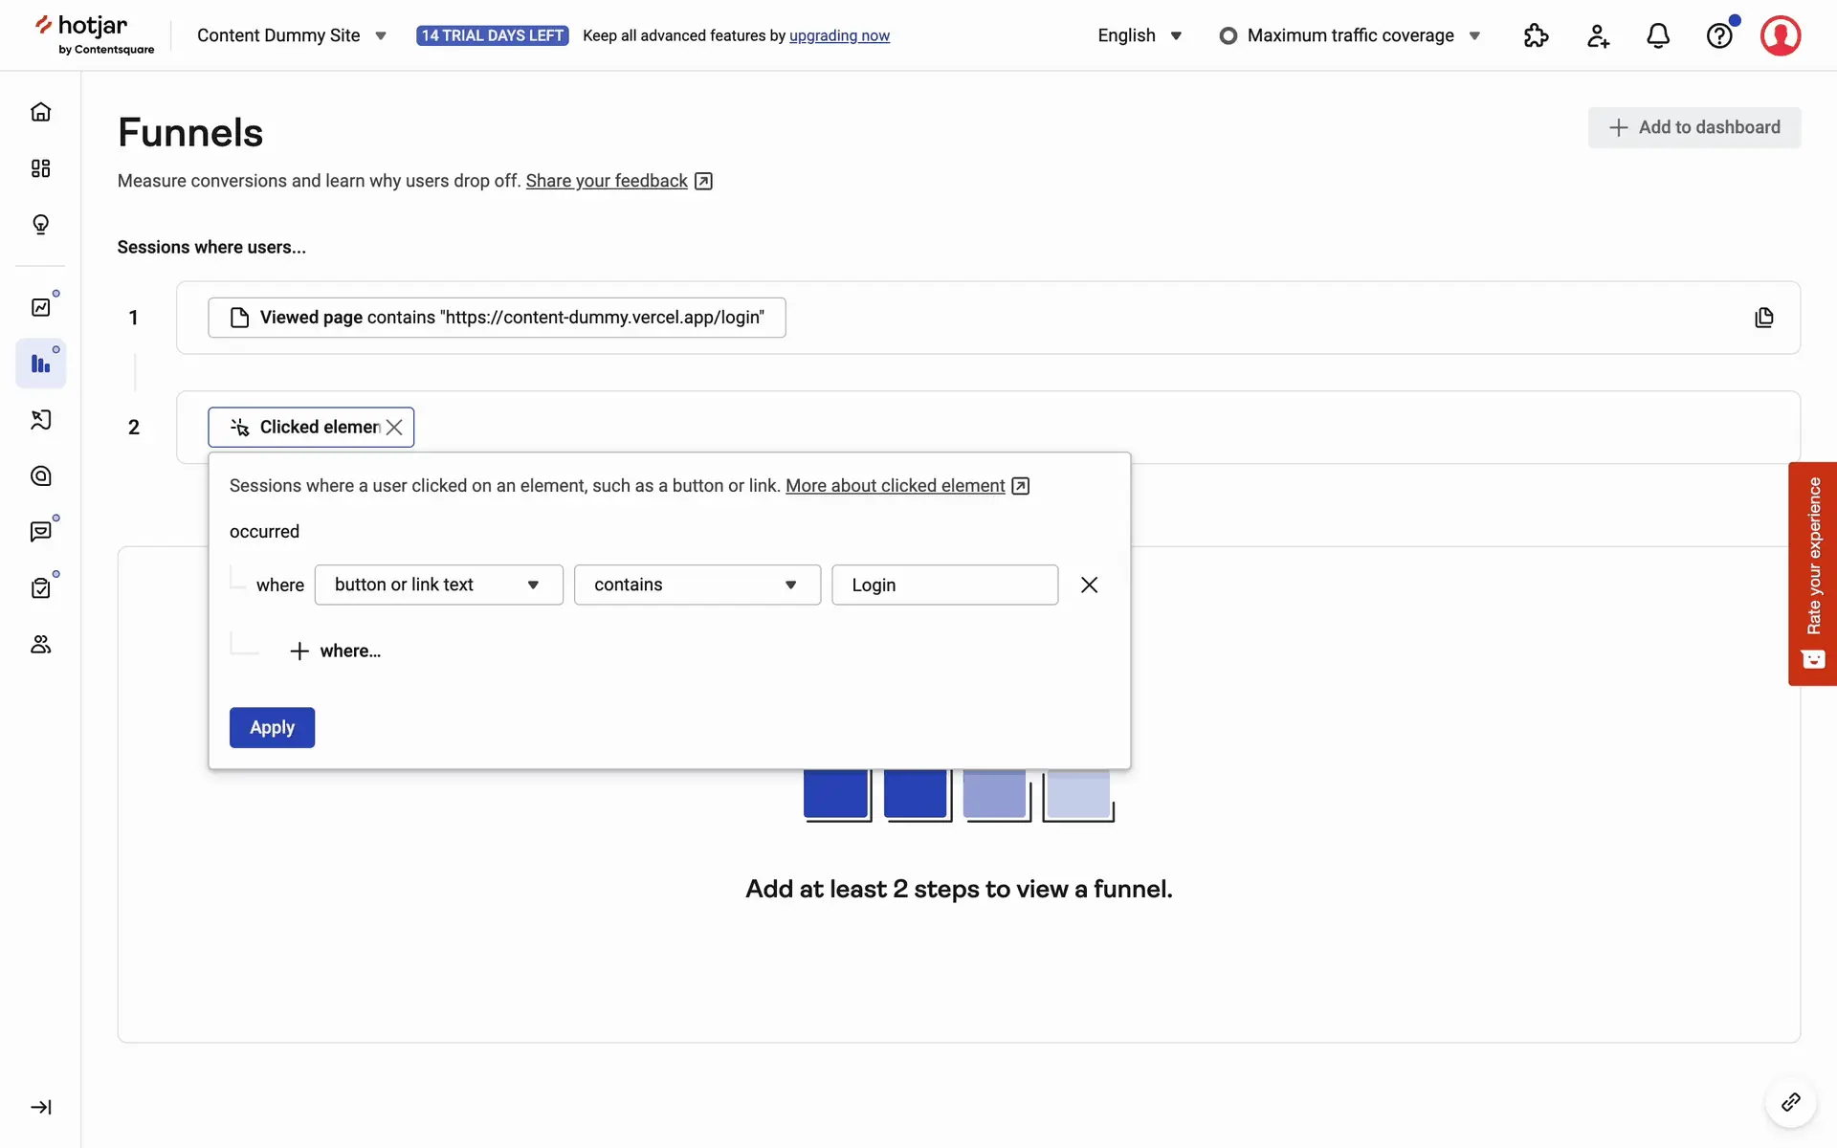1837x1148 pixels.
Task: Remove the Login where condition
Action: (x=1089, y=585)
